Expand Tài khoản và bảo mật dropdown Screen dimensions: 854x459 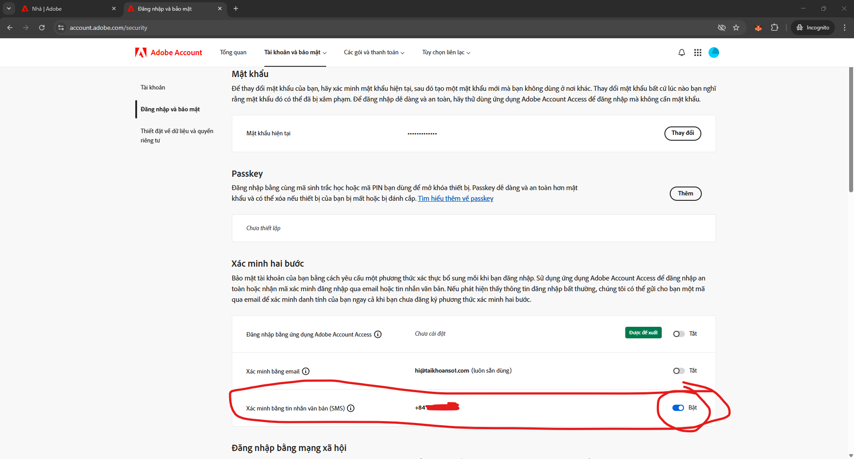(x=295, y=53)
